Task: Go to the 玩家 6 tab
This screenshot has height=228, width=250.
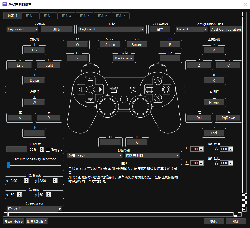Action: (102, 16)
